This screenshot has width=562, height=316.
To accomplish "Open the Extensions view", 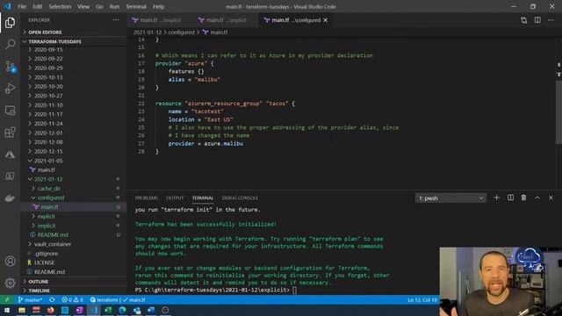I will pyautogui.click(x=10, y=133).
